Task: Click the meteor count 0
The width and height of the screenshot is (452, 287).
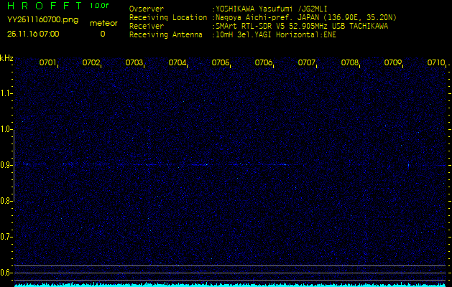Action: [x=103, y=34]
